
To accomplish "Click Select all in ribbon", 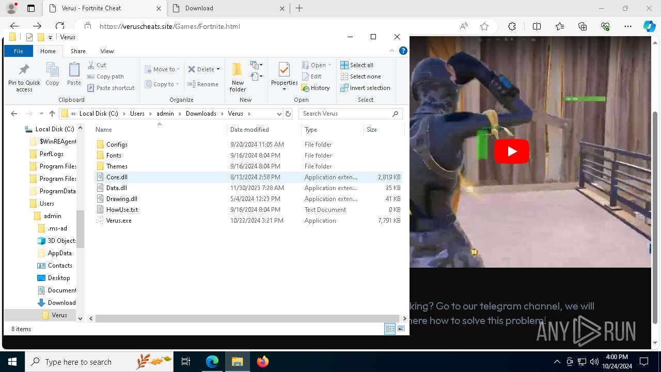I will coord(357,65).
